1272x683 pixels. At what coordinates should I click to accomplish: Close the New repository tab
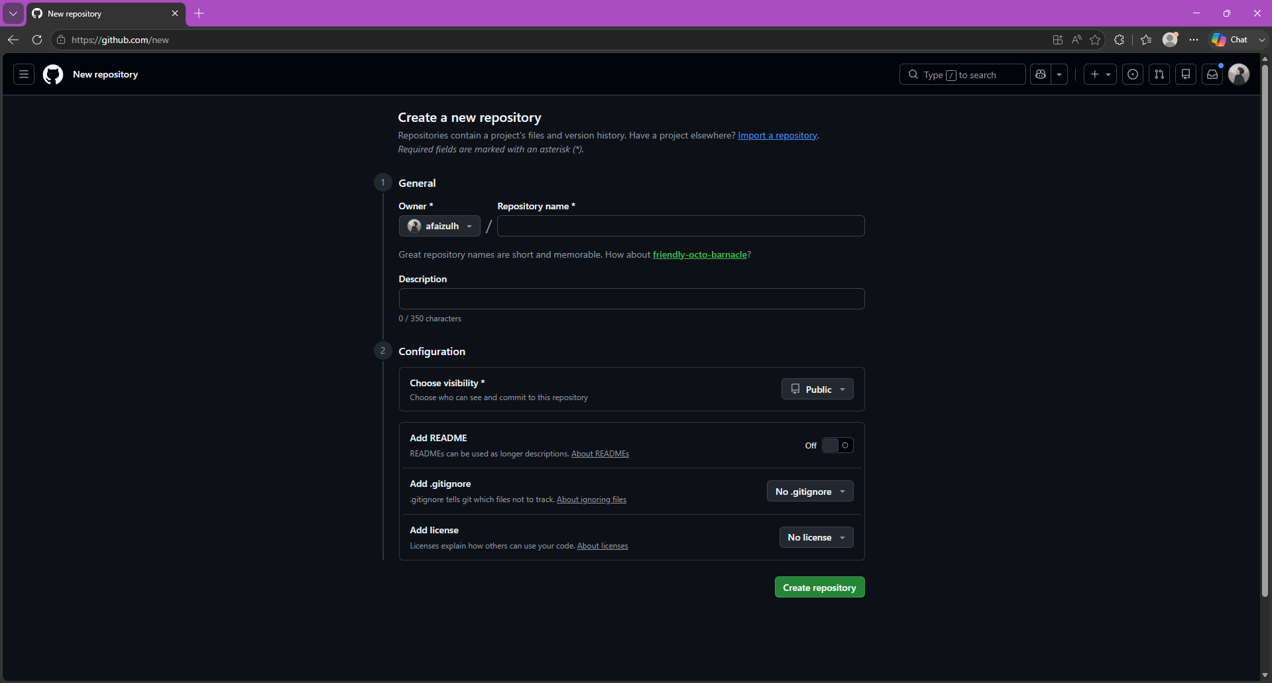point(175,13)
